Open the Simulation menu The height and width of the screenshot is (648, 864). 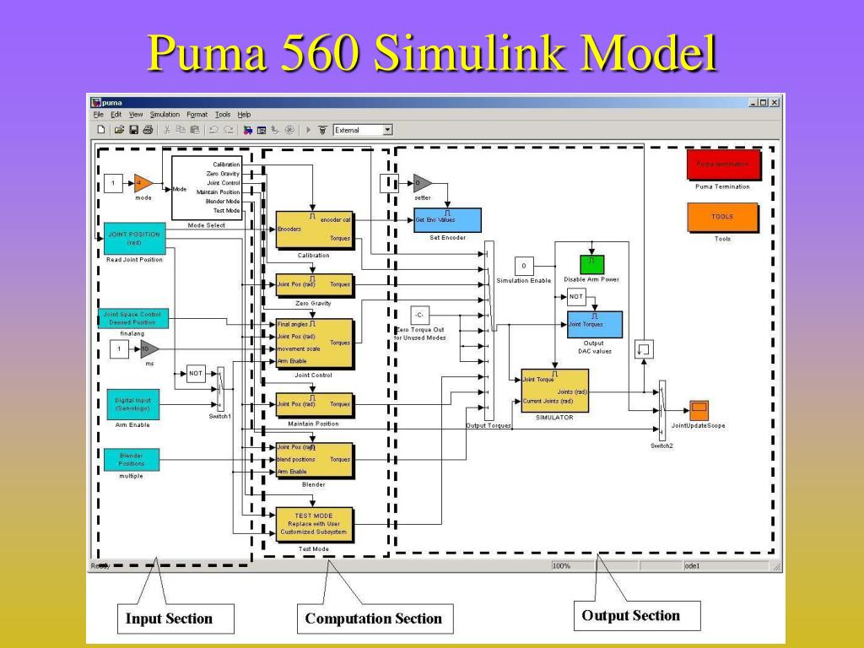click(x=165, y=115)
